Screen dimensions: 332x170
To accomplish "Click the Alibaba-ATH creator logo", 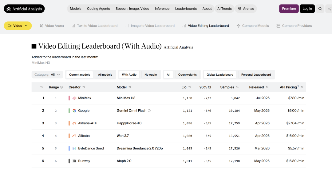I will coord(74,123).
